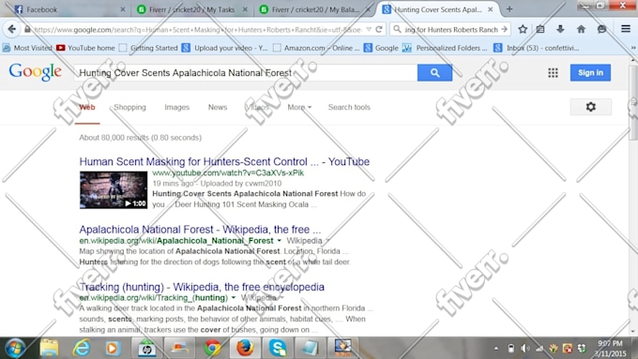The height and width of the screenshot is (359, 638).
Task: Select the Images search filter
Action: (177, 107)
